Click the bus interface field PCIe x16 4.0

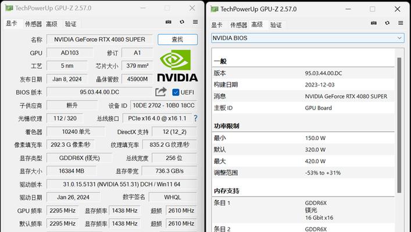click(x=157, y=118)
